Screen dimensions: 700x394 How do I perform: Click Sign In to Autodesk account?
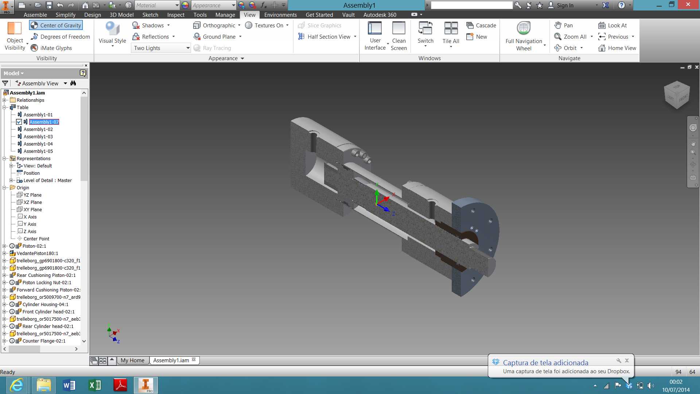[565, 5]
